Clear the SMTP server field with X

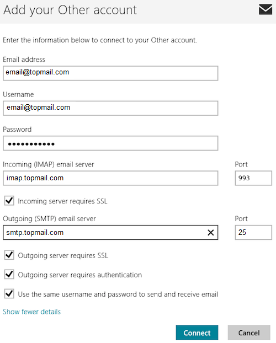pos(210,233)
